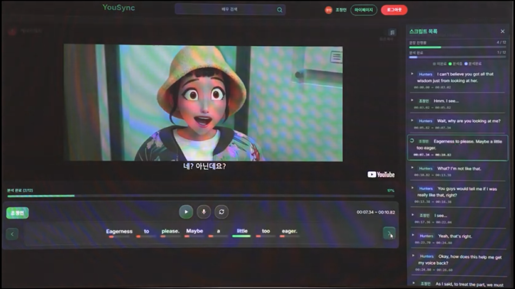Expand the "I see..." row at 00:17.36
The image size is (515, 289).
pyautogui.click(x=413, y=215)
